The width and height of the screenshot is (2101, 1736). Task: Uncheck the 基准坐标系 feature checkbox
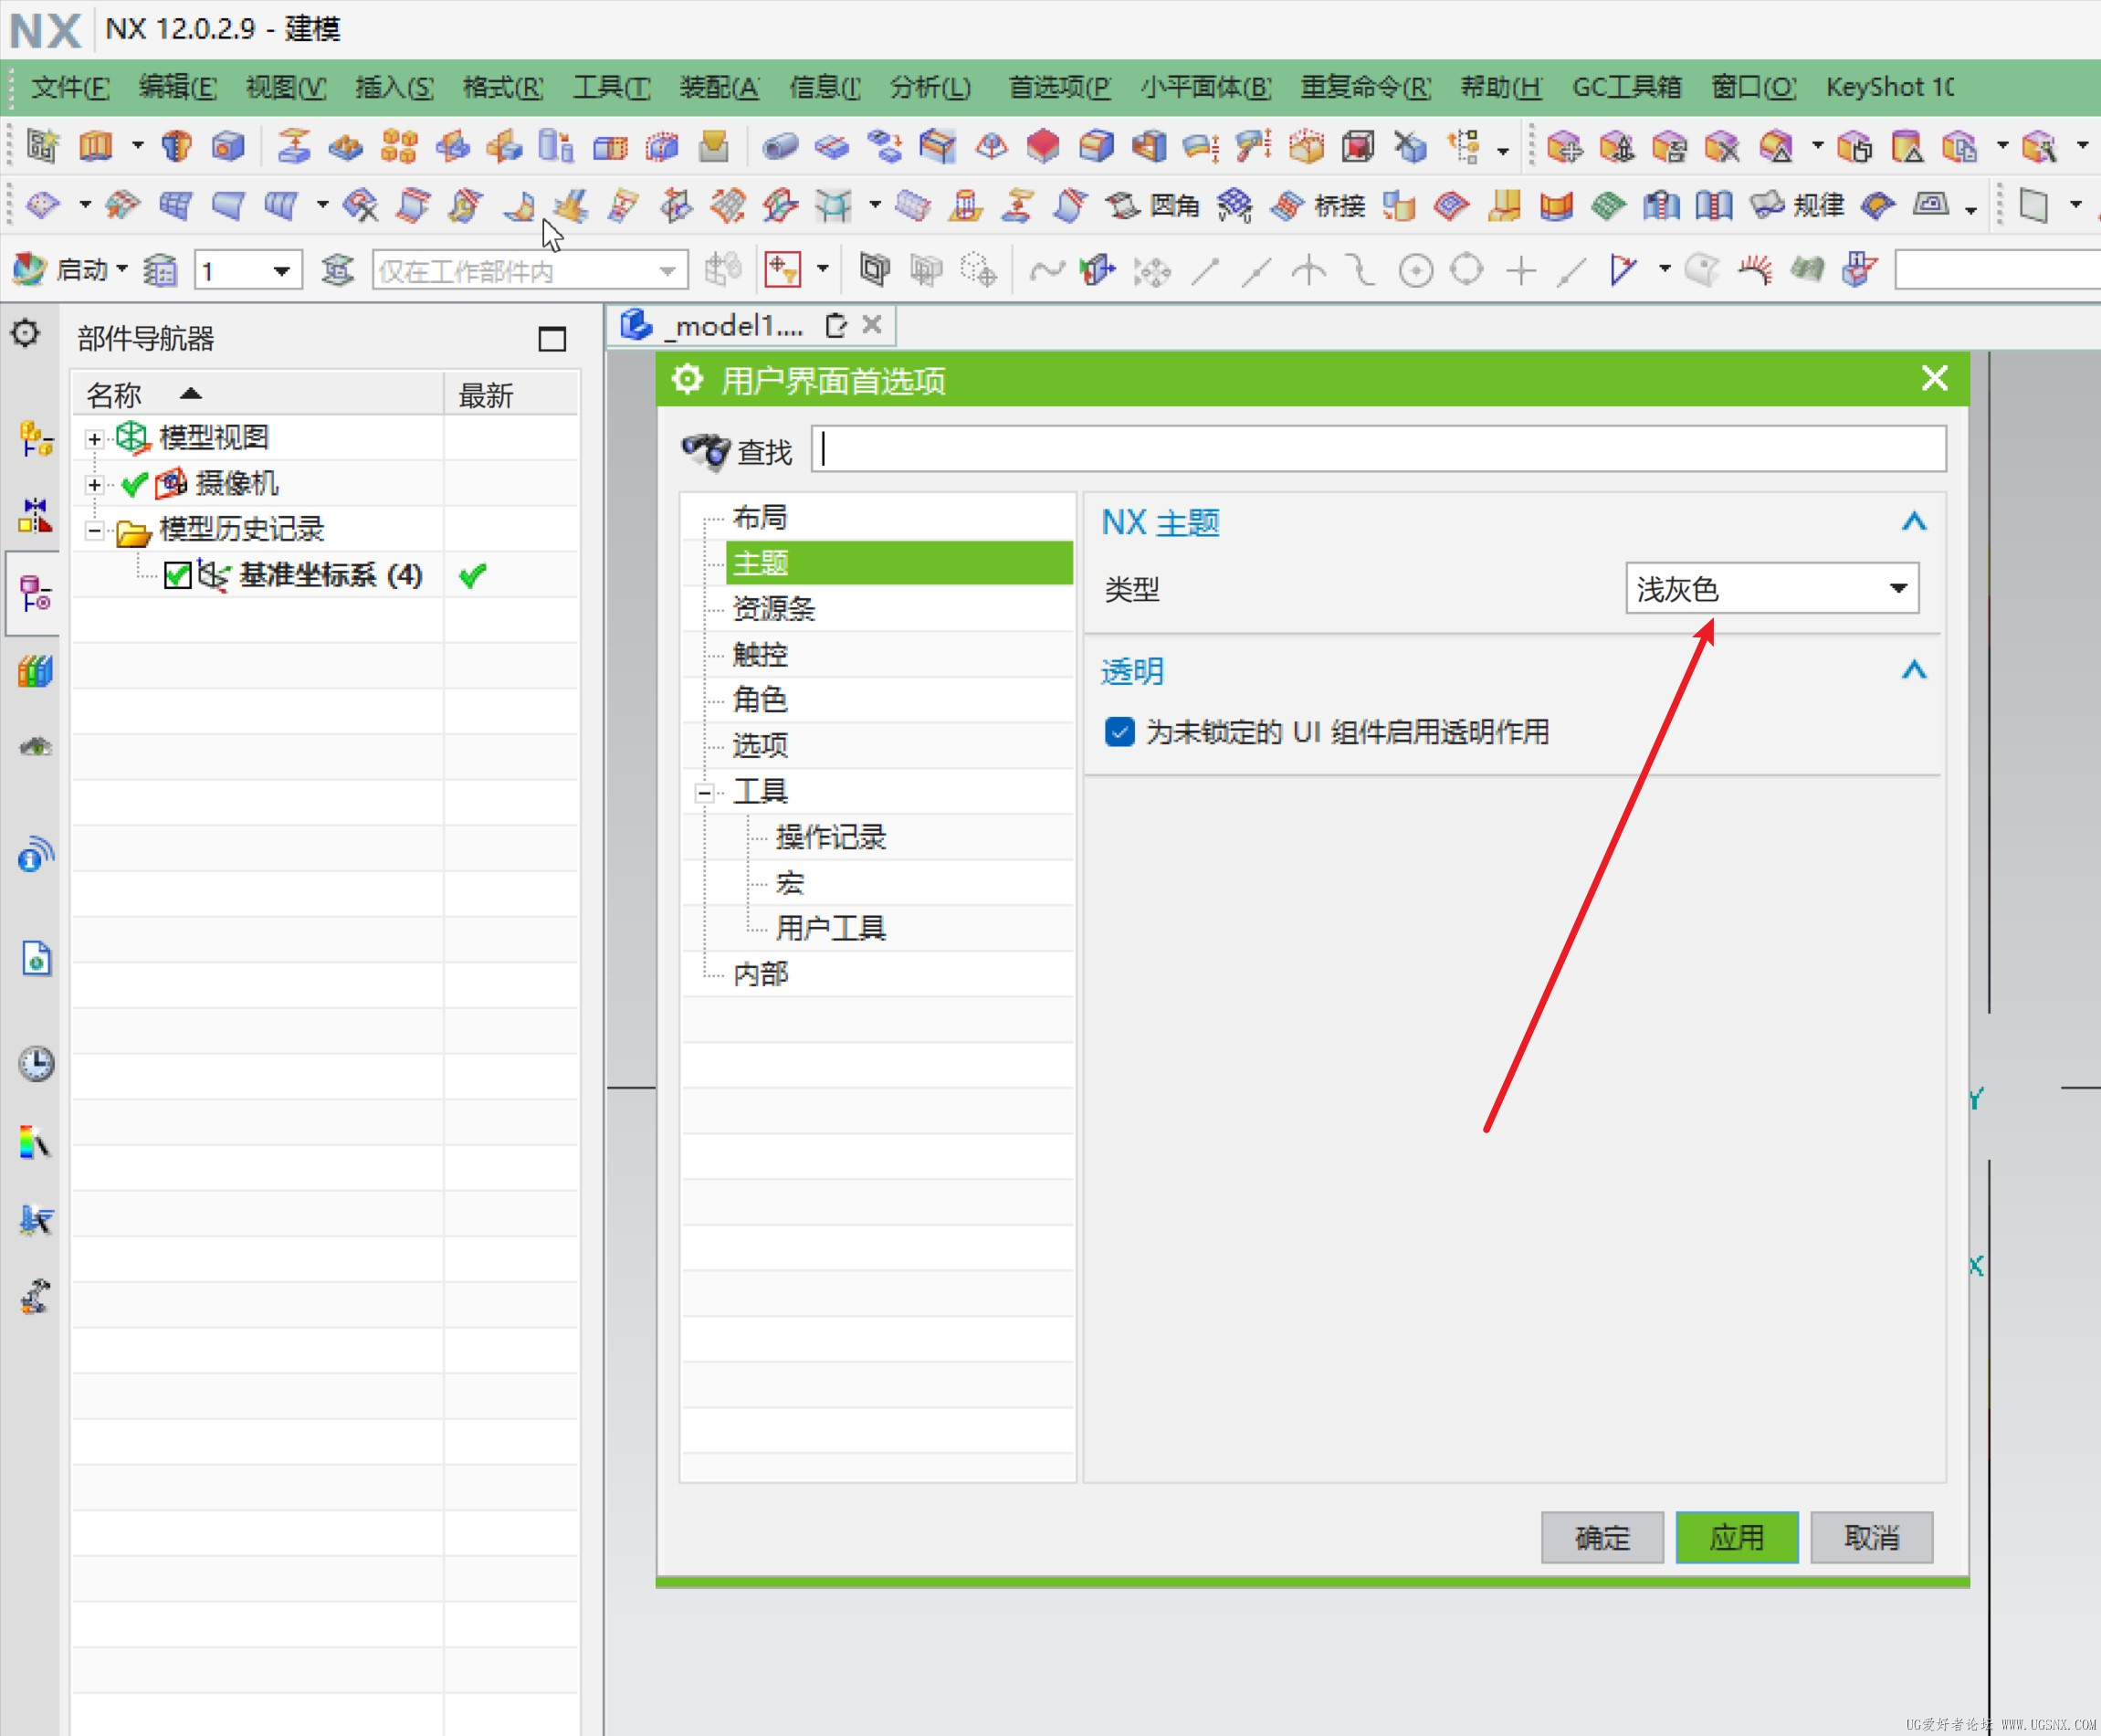177,576
